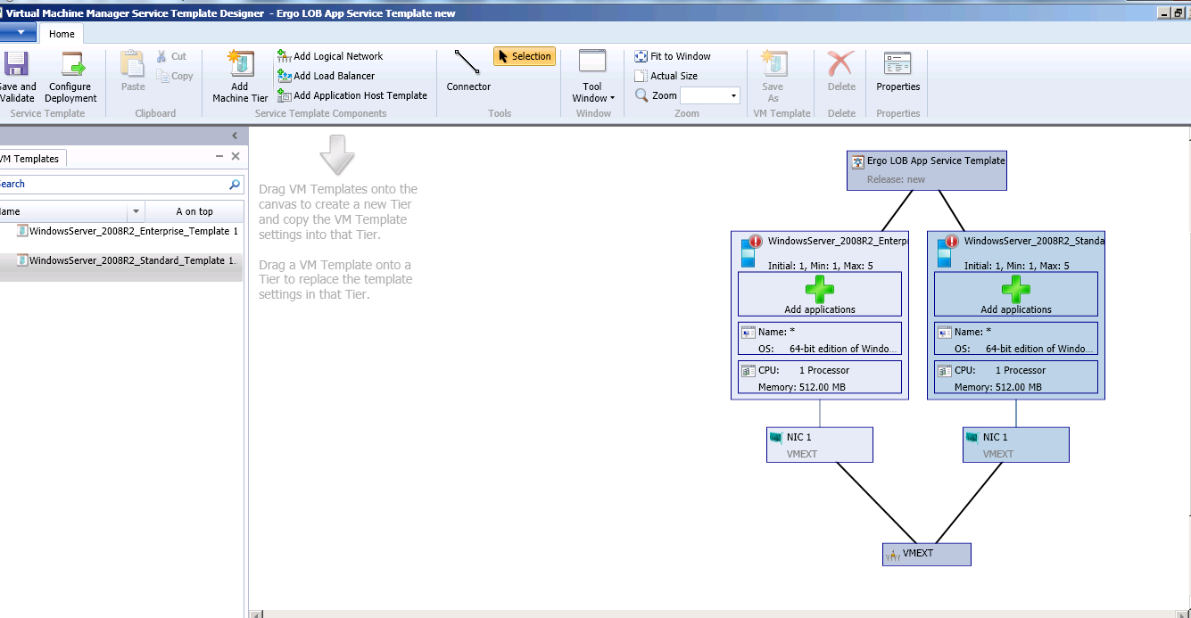
Task: Click Add applications on the Enterprise tier
Action: (819, 294)
